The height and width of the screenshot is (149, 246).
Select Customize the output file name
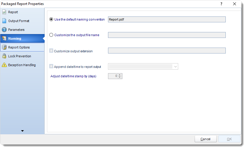[51, 35]
